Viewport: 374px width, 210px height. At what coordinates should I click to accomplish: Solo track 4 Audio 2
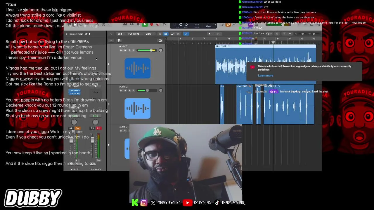(x=125, y=50)
